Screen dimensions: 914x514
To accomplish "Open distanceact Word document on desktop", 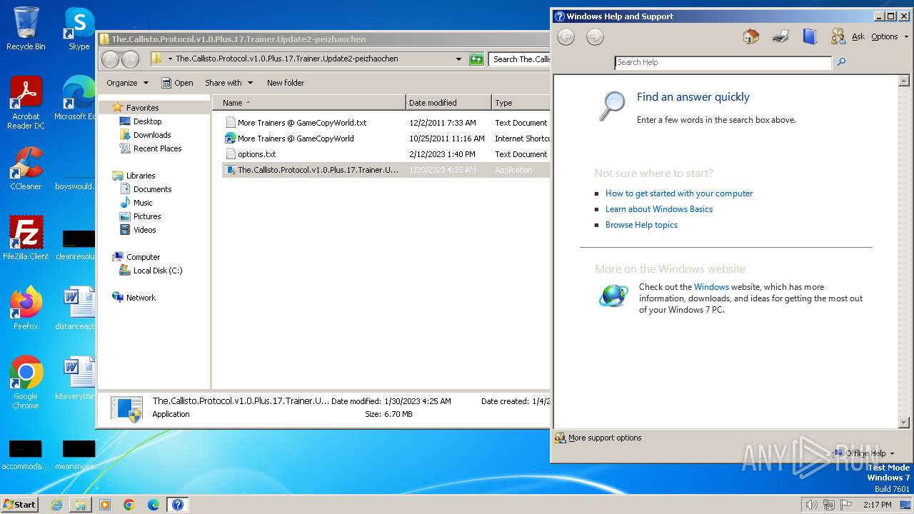I will [x=77, y=308].
